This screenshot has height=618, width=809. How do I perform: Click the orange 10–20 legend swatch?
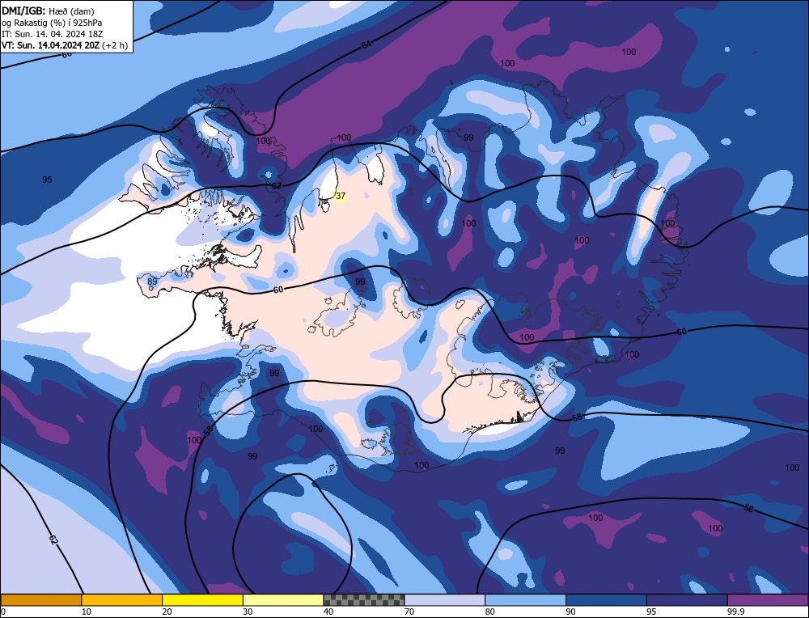122,599
